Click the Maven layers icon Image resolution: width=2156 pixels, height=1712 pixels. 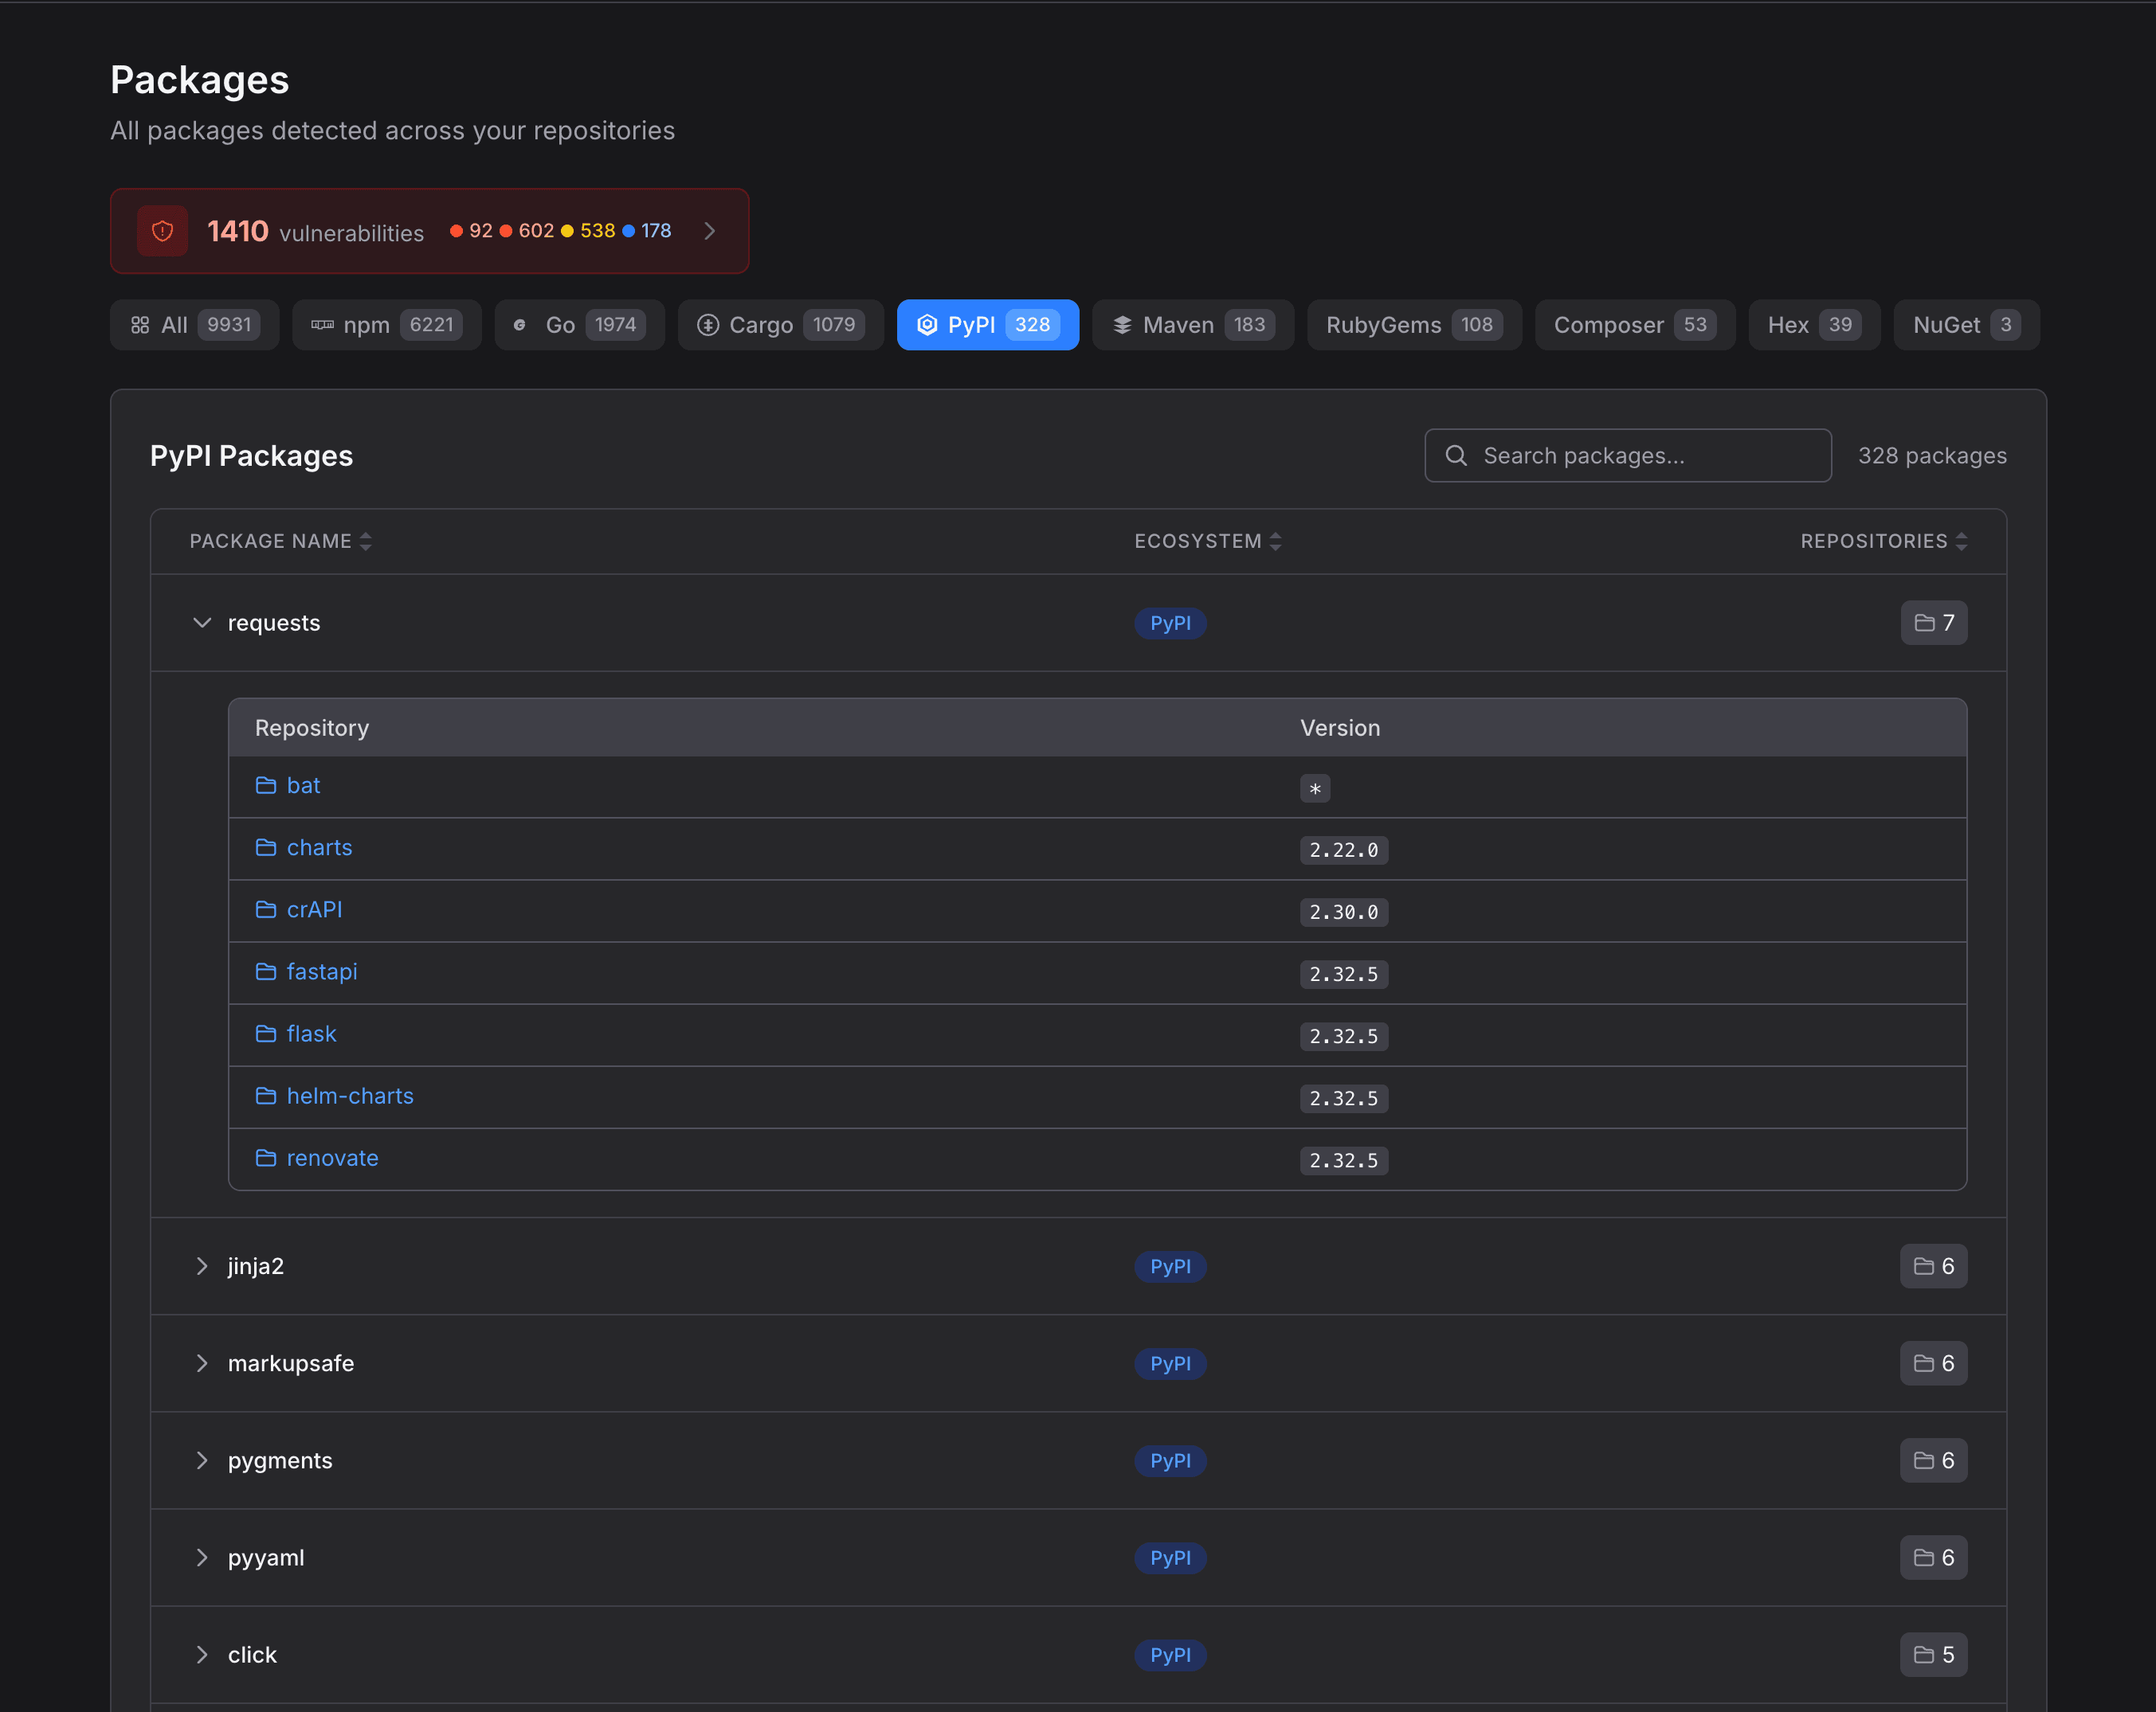1121,324
